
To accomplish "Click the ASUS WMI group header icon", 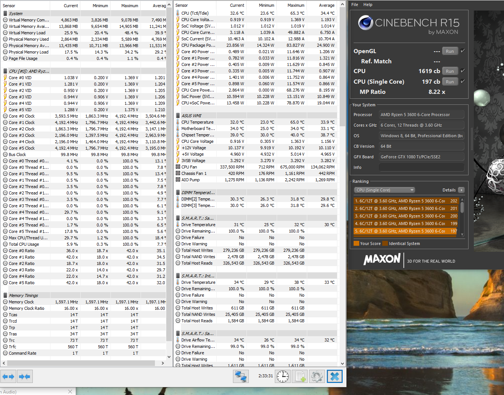I will pos(178,115).
